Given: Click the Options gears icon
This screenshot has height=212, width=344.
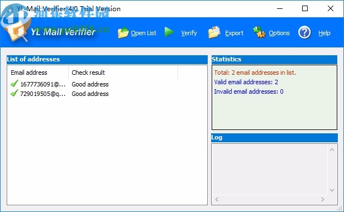Looking at the screenshot, I should click(x=259, y=32).
